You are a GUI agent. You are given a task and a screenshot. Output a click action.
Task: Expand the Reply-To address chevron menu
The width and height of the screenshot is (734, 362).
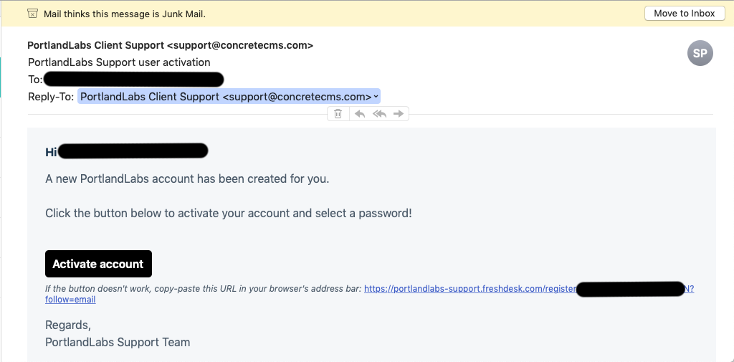[376, 97]
